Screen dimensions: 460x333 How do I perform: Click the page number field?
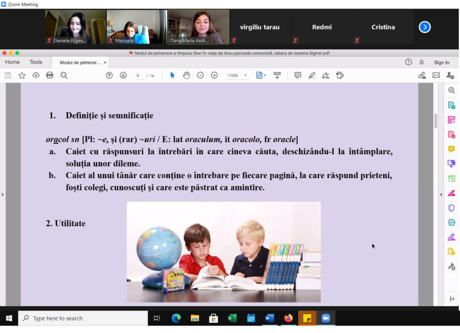(x=137, y=75)
